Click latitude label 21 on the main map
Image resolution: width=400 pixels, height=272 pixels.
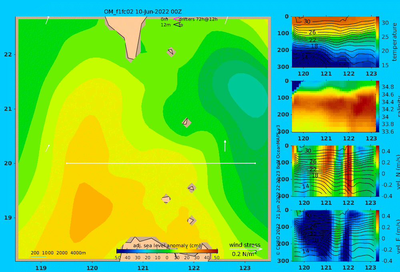(x=8, y=109)
